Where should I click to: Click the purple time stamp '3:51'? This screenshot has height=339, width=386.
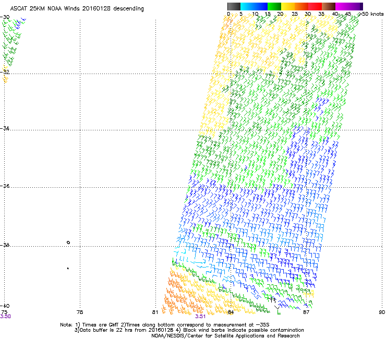point(200,317)
